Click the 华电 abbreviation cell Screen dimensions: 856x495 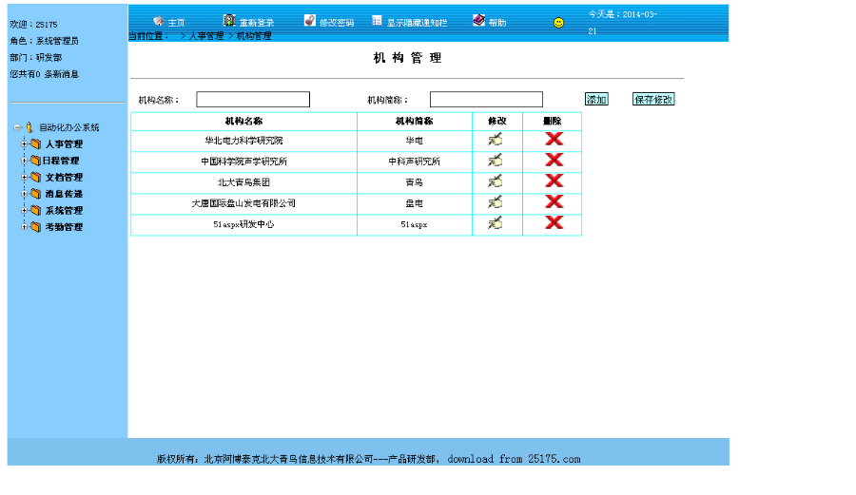pos(415,141)
